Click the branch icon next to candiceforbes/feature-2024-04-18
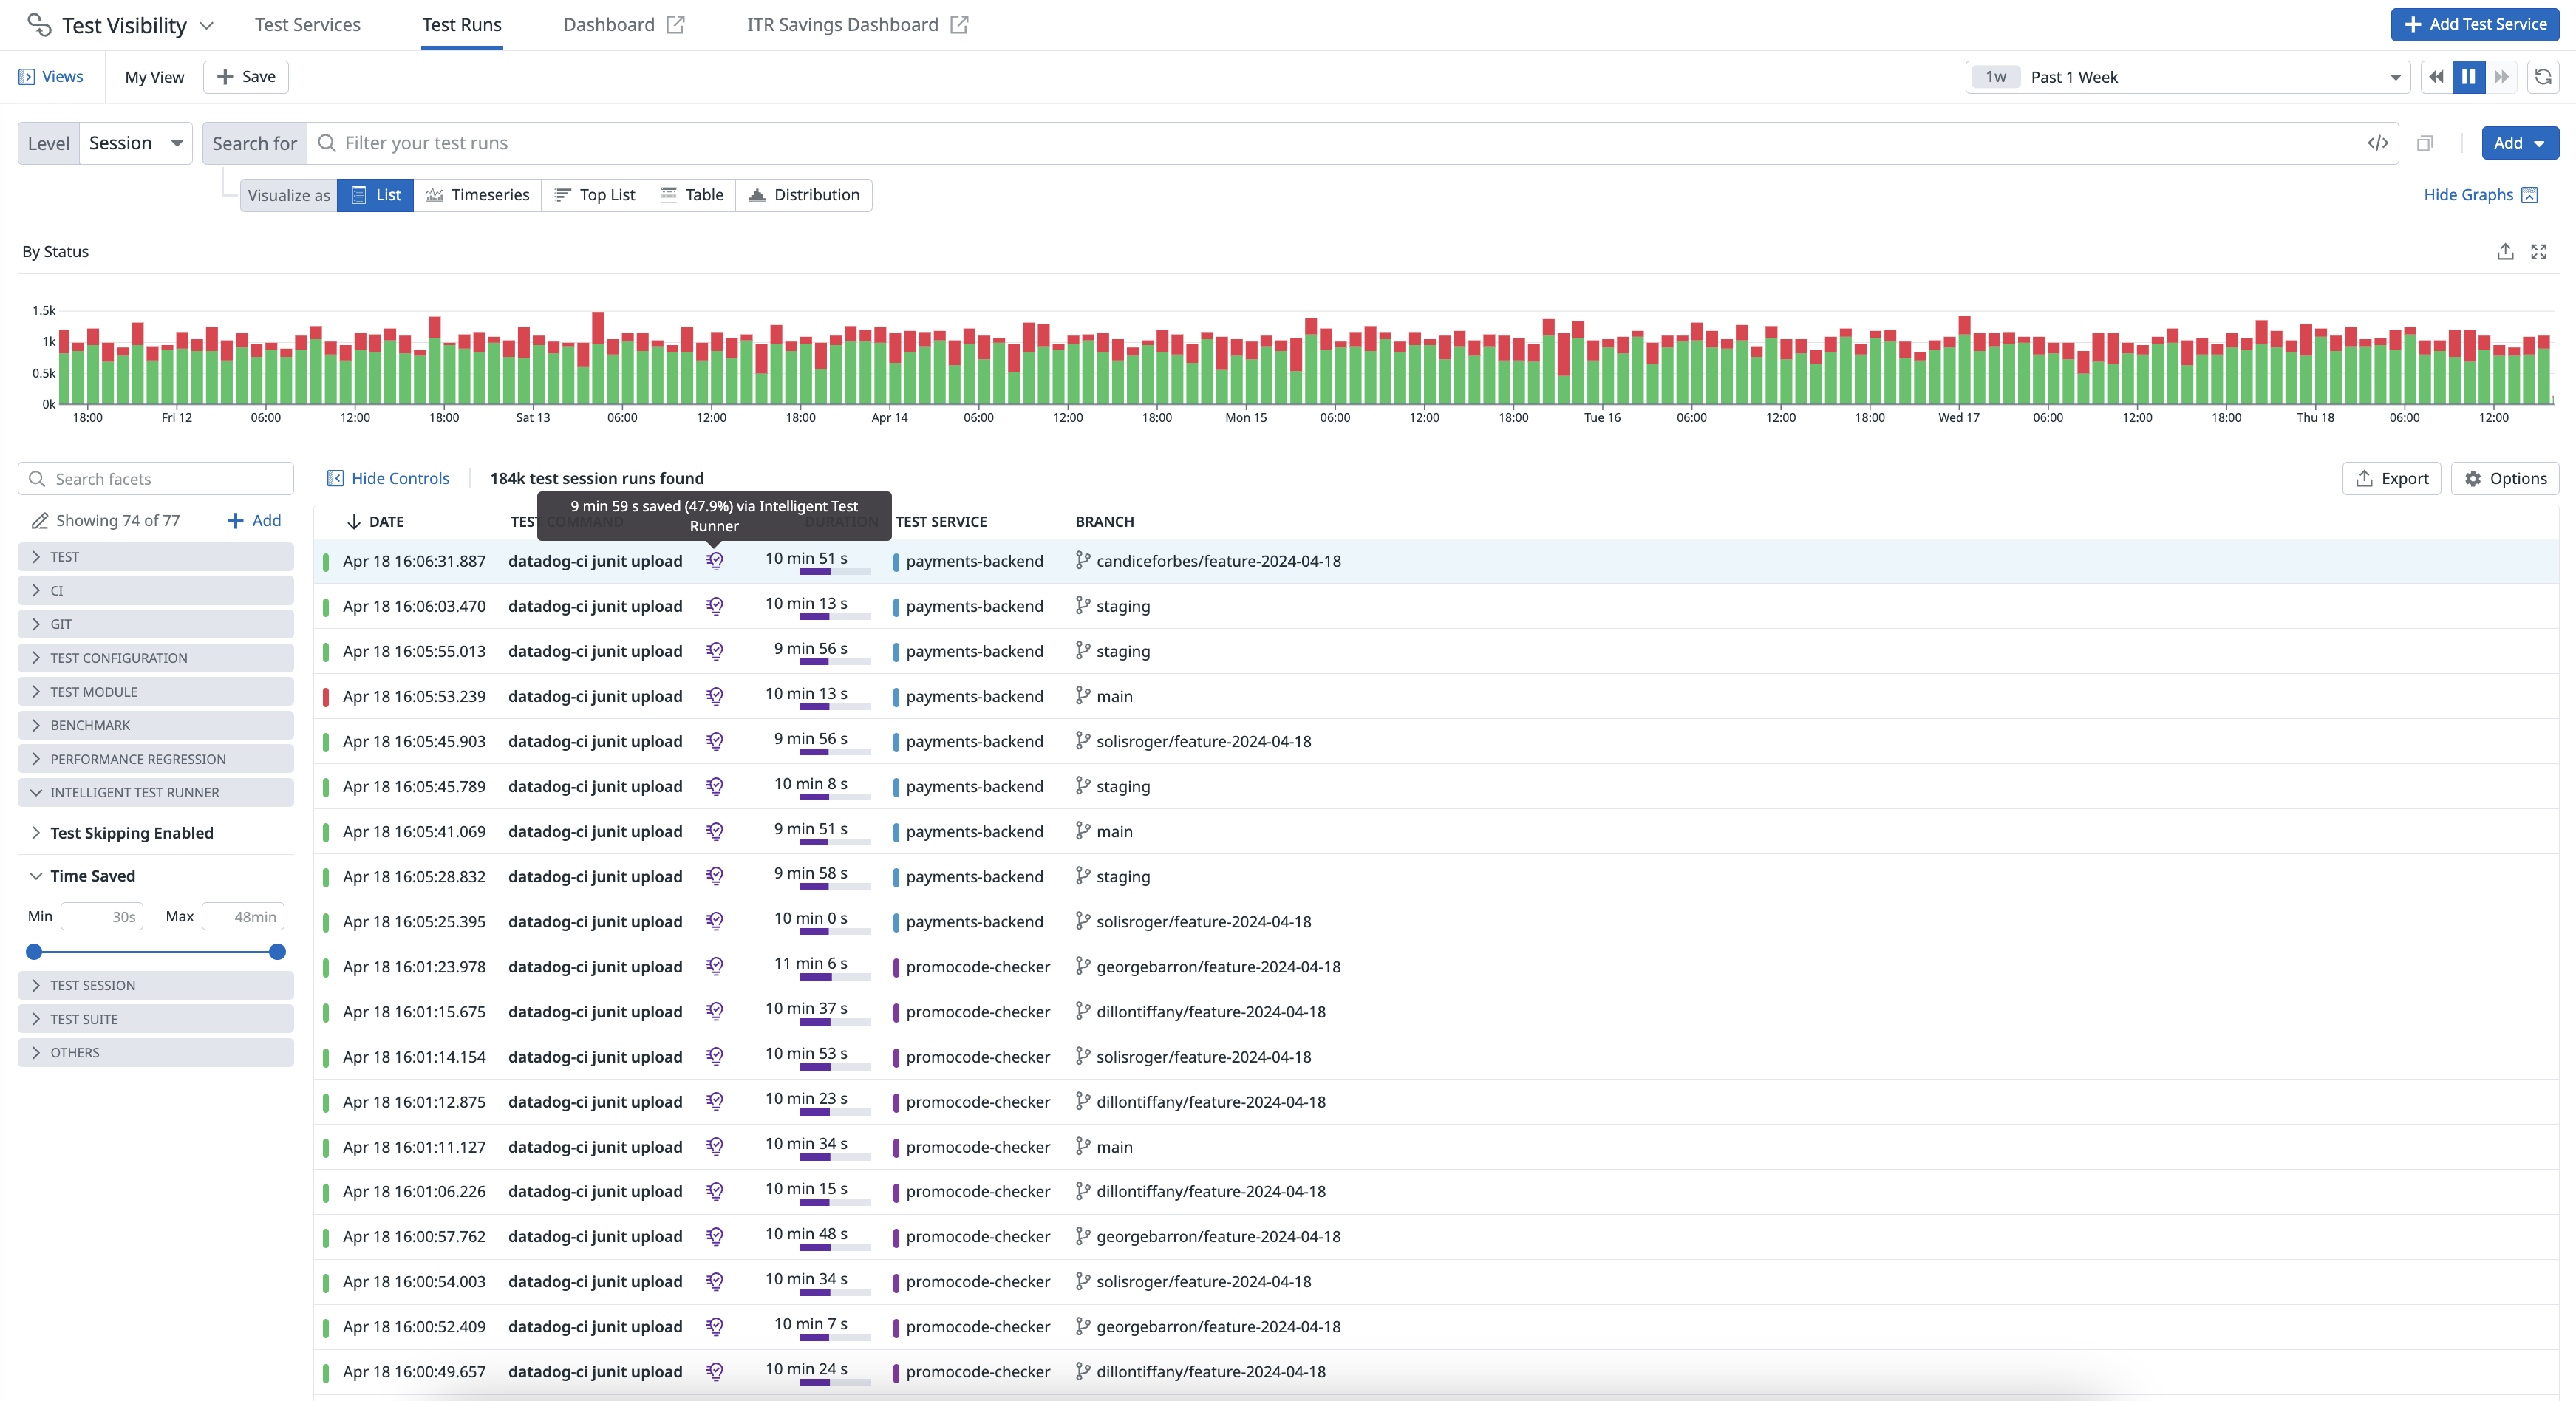 point(1082,561)
